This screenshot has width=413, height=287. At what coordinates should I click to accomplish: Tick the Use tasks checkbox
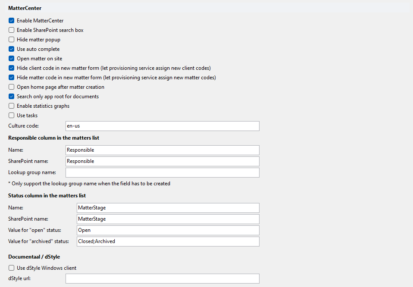(11, 115)
